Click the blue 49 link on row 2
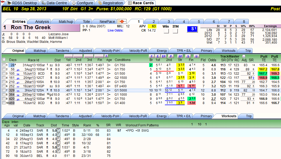 click(x=18, y=70)
